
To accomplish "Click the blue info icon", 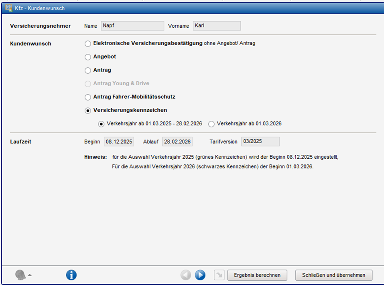I will click(x=71, y=275).
